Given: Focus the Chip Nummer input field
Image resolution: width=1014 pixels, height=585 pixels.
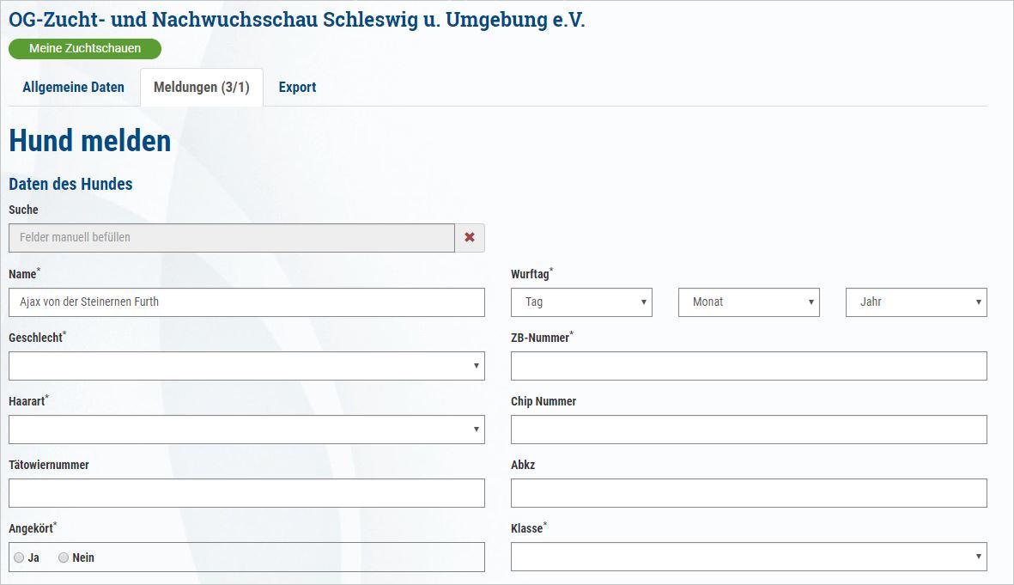Looking at the screenshot, I should pos(749,429).
